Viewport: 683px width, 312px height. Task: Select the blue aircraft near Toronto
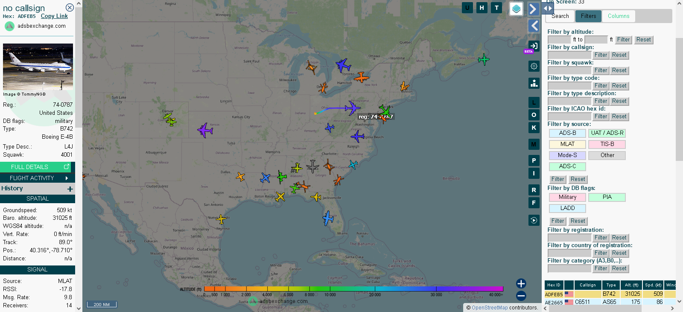(343, 65)
